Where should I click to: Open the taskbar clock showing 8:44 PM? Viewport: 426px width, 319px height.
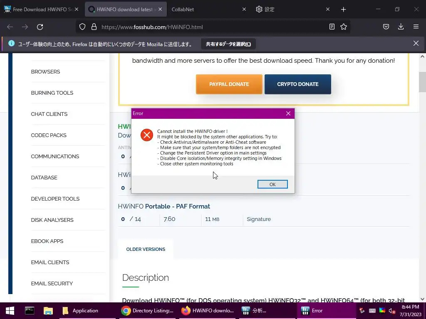click(410, 311)
